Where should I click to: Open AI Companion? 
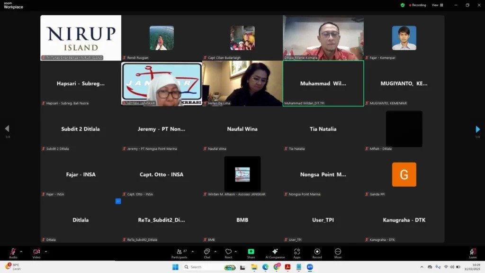pos(275,253)
